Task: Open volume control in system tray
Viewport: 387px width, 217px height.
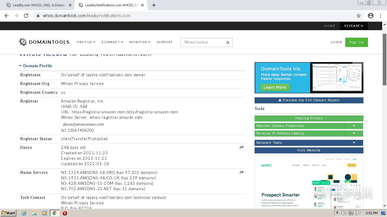Action: pyautogui.click(x=344, y=213)
